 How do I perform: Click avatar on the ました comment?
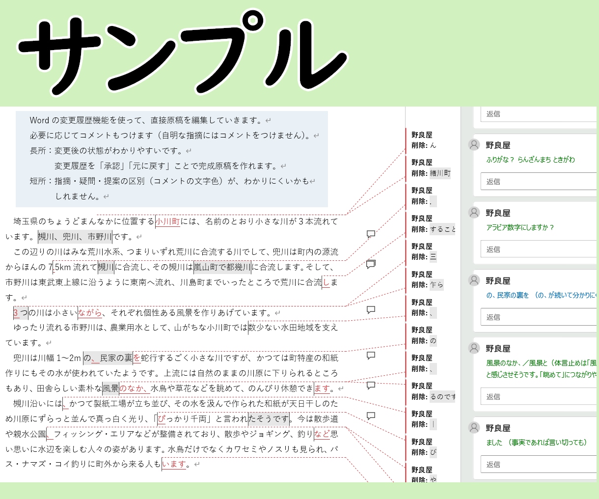(x=474, y=427)
